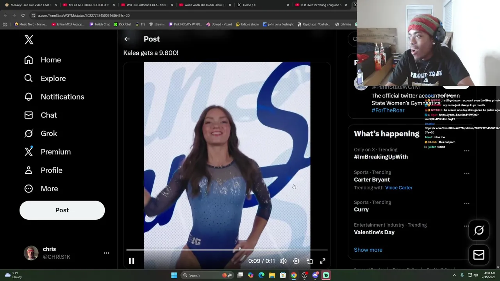Go back with the Post arrow
Image resolution: width=500 pixels, height=281 pixels.
click(127, 39)
